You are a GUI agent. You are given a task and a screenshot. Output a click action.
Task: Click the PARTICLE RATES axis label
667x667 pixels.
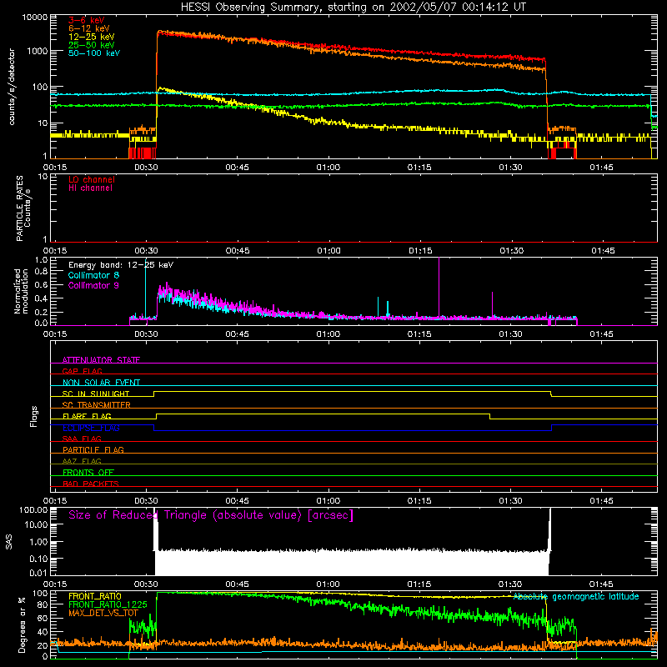pyautogui.click(x=23, y=208)
